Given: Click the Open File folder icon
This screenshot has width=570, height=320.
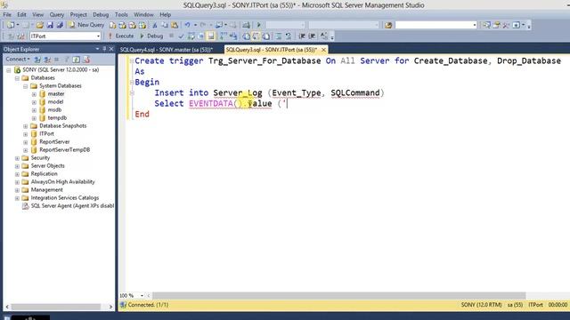Looking at the screenshot, I should (39, 25).
